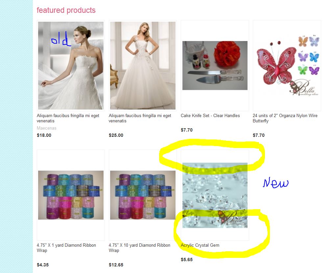Click the featured products heading
332x273 pixels.
pyautogui.click(x=66, y=10)
